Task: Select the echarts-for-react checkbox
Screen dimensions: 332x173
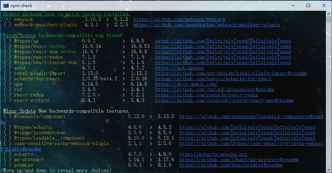Action: [x=7, y=79]
